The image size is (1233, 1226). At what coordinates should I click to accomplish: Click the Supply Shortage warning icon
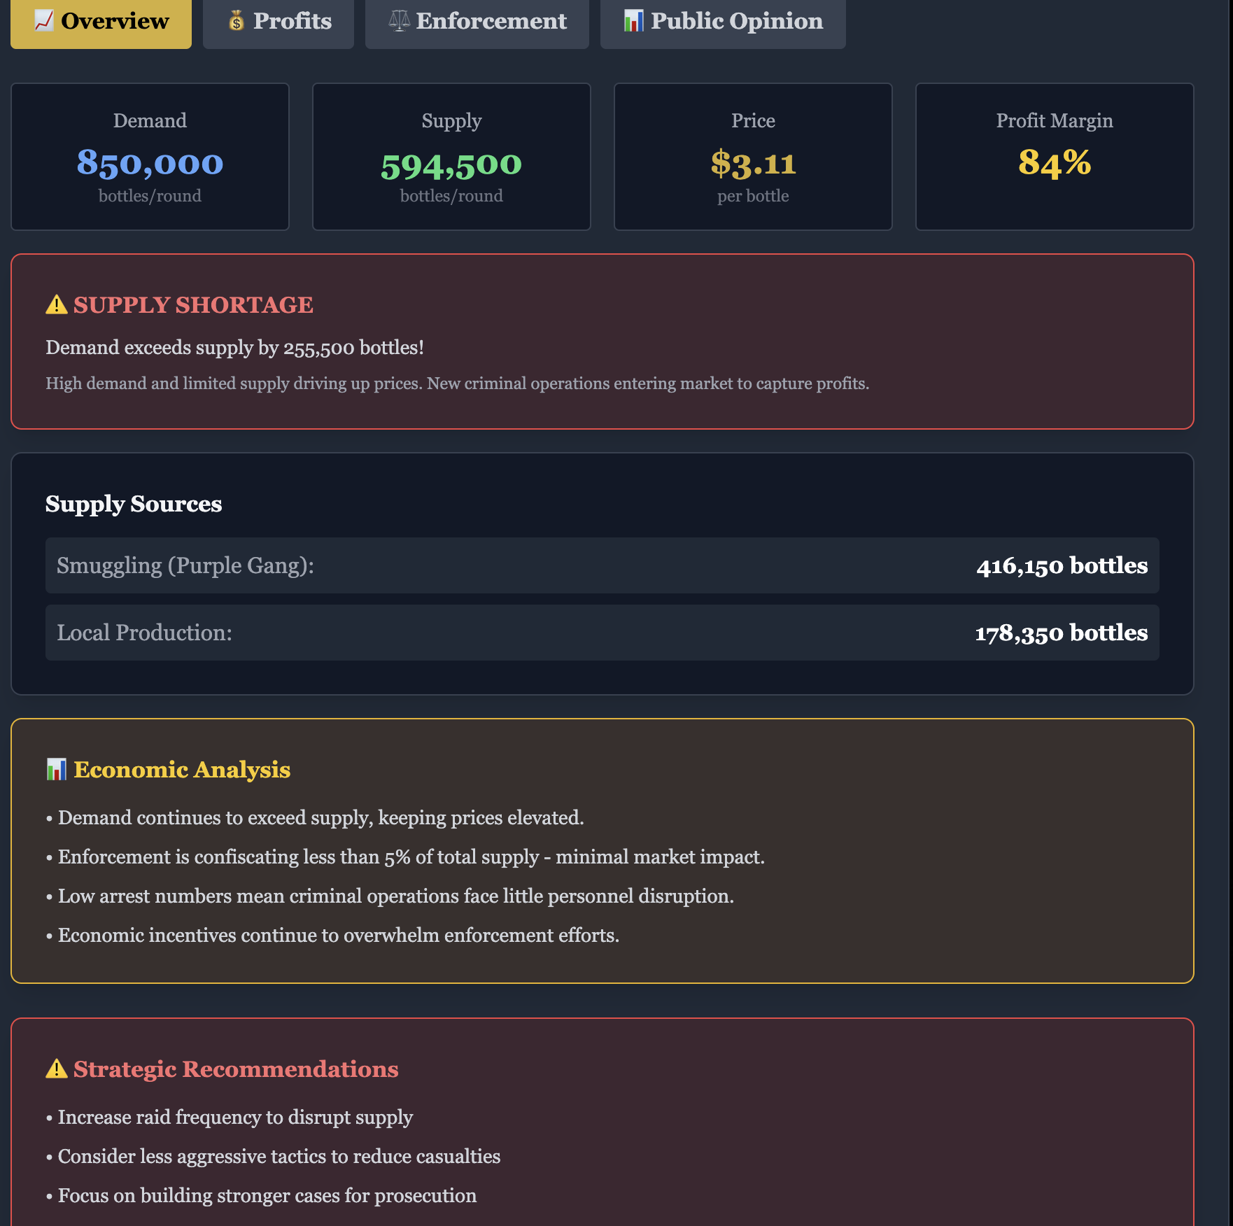coord(57,305)
